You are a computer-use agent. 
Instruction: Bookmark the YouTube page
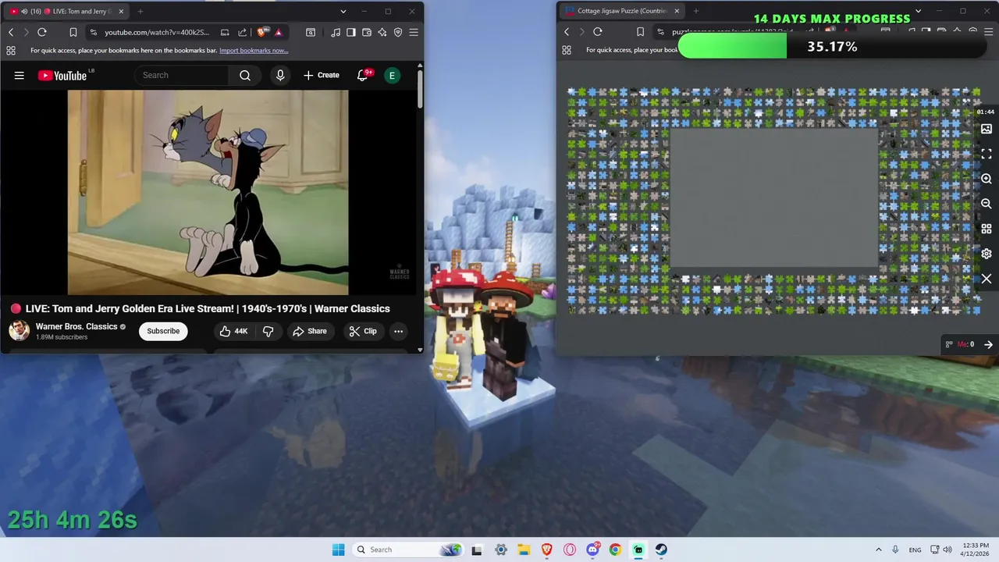[x=73, y=32]
